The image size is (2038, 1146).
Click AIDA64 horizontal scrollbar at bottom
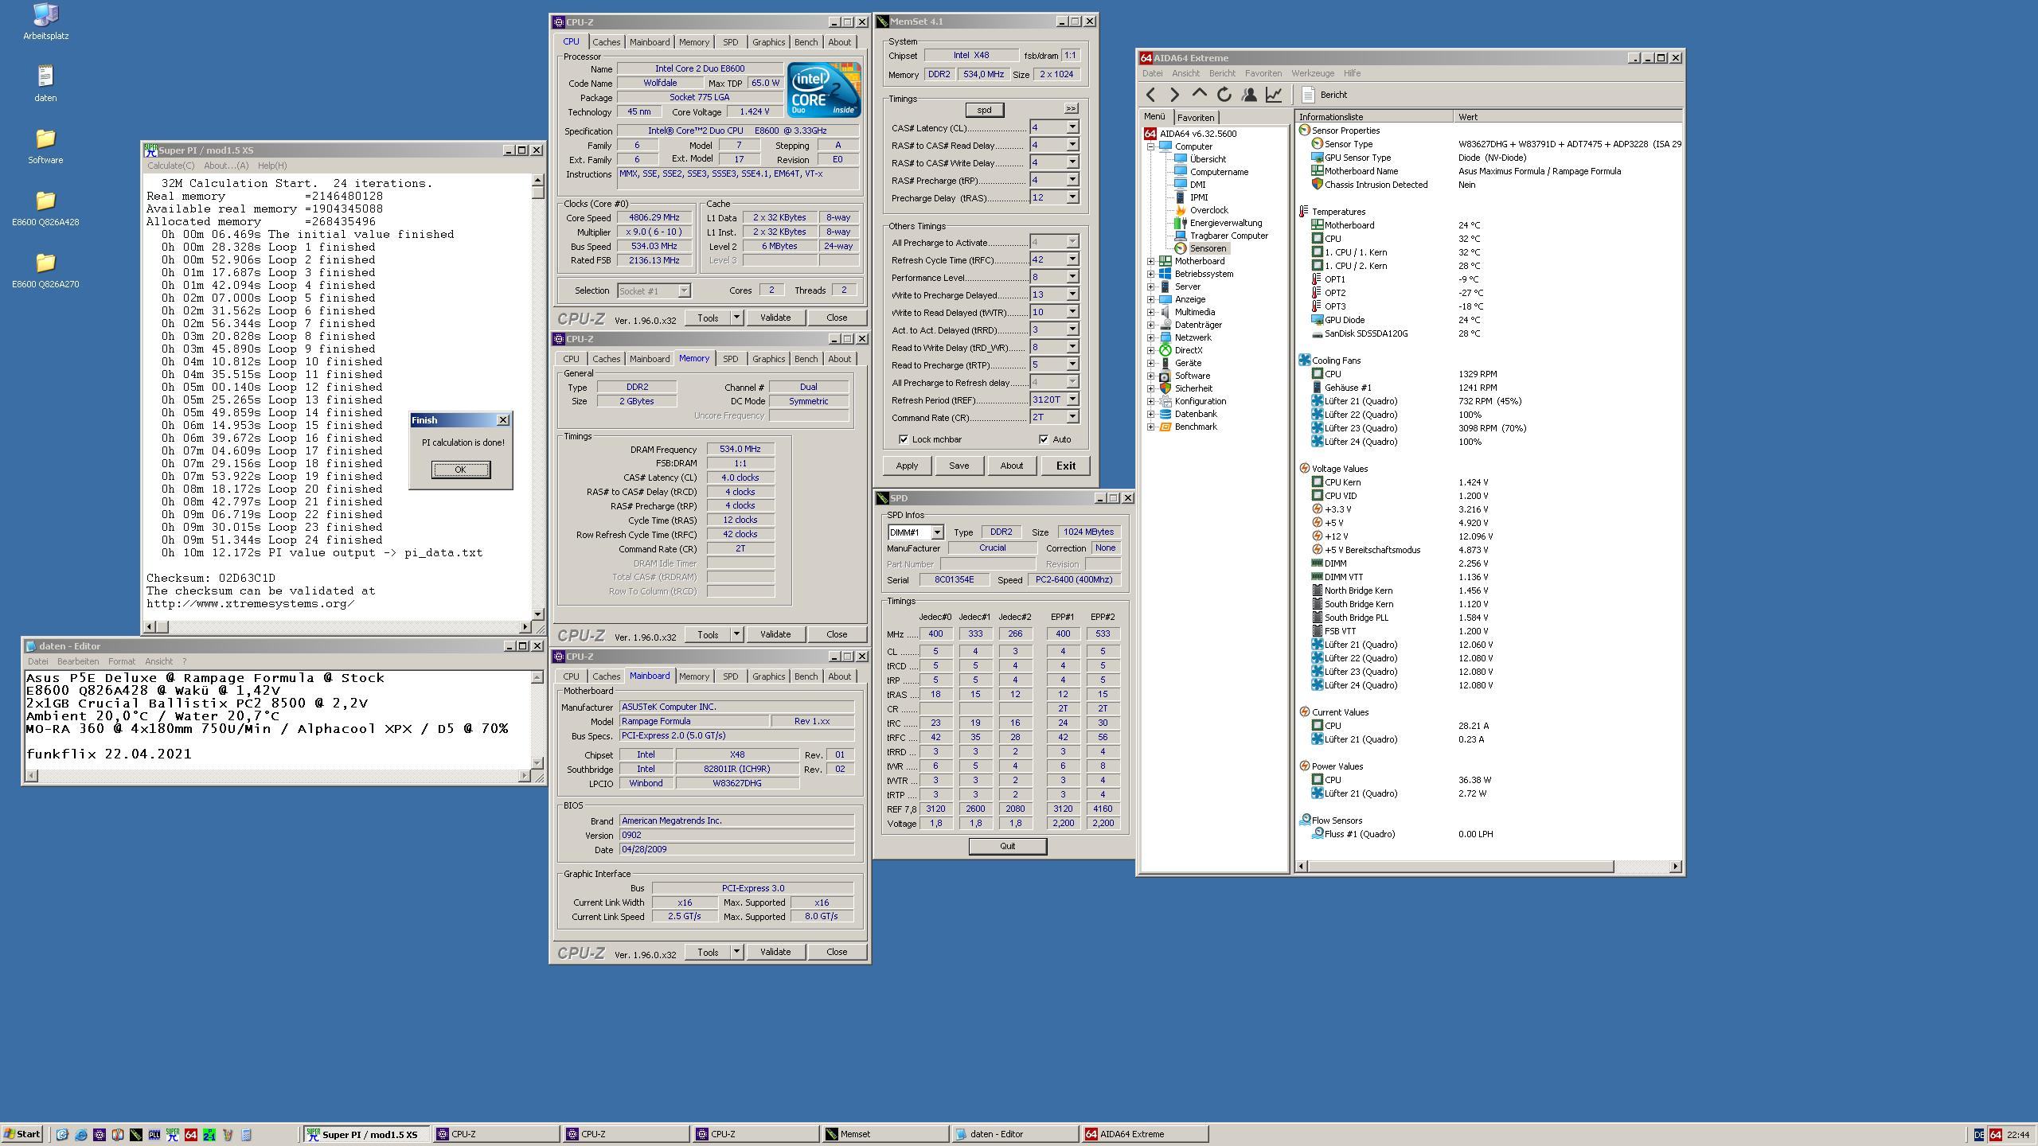pyautogui.click(x=1488, y=866)
